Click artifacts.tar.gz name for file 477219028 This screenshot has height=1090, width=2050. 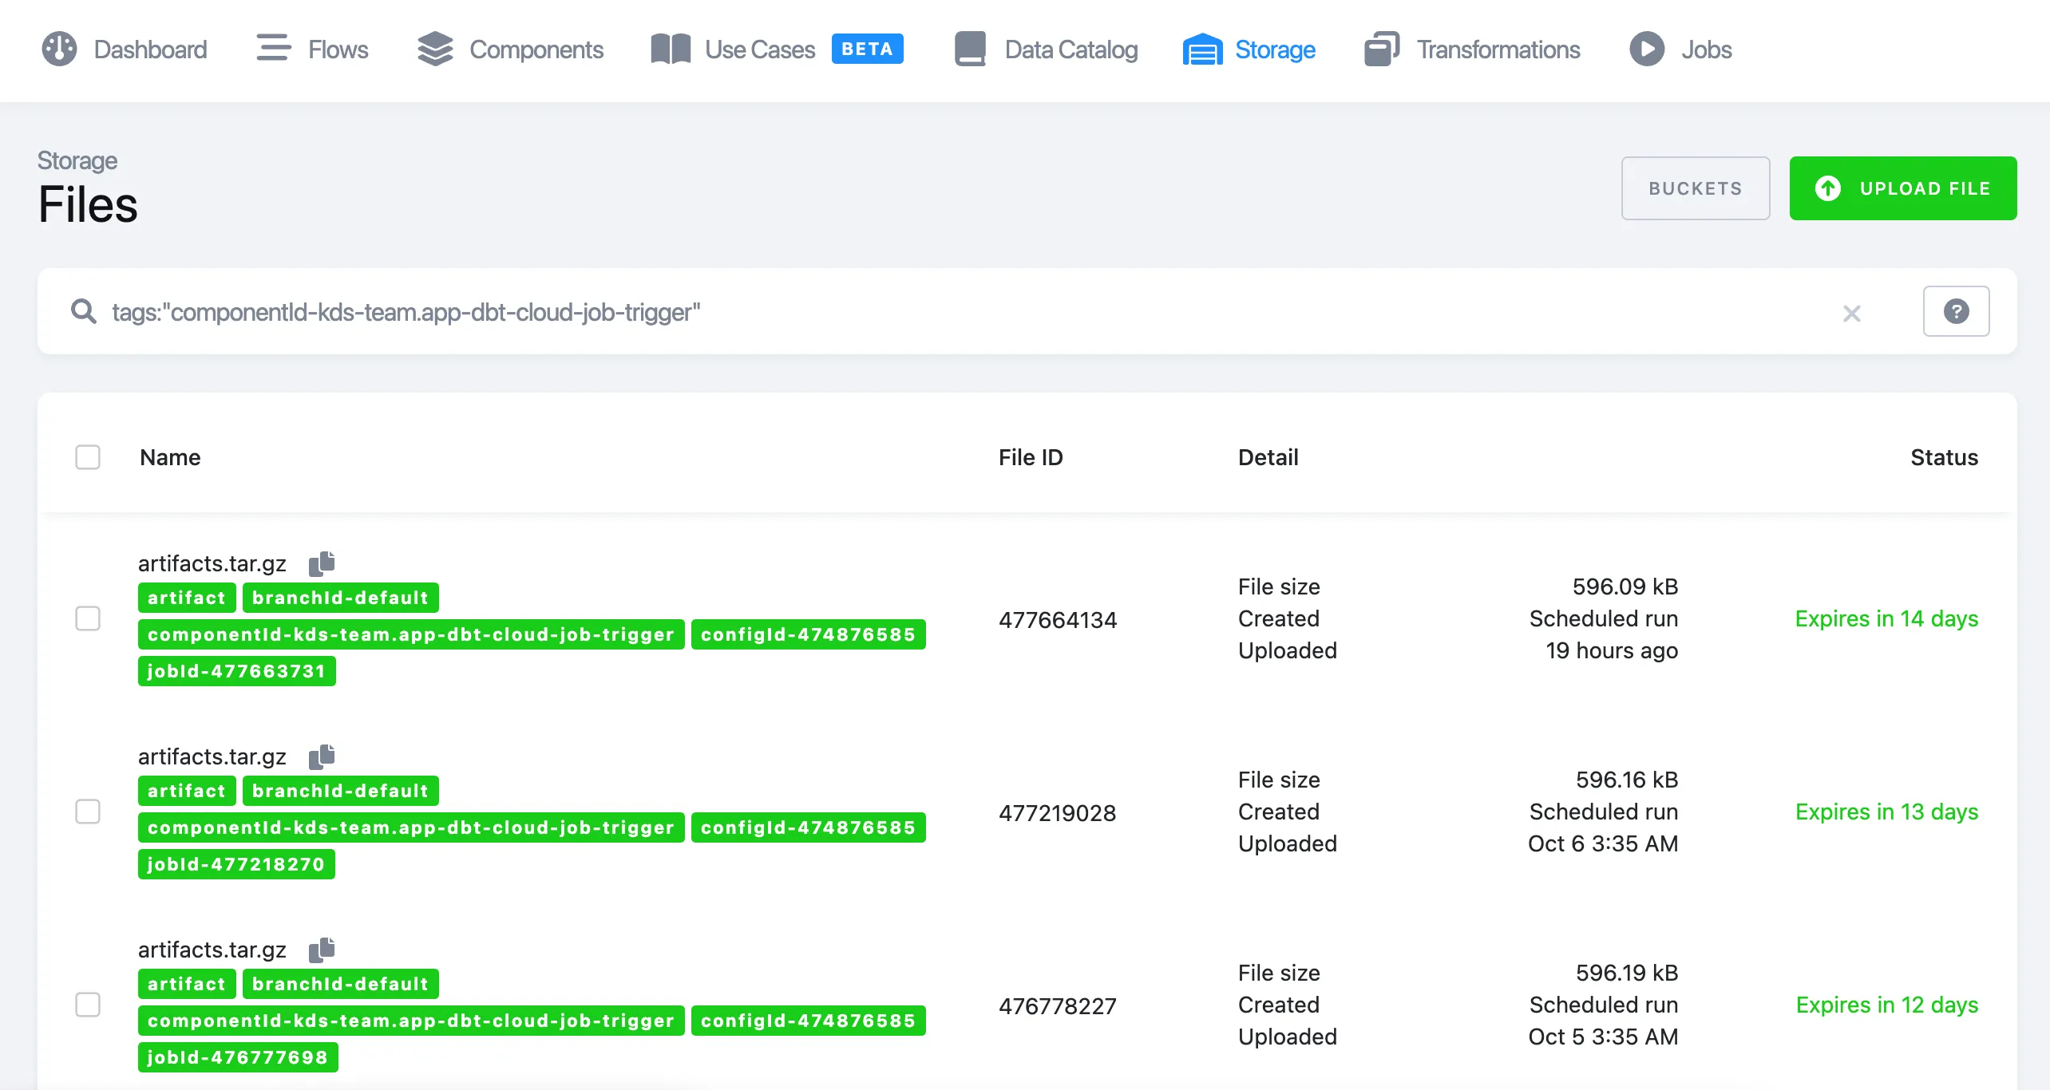tap(212, 756)
